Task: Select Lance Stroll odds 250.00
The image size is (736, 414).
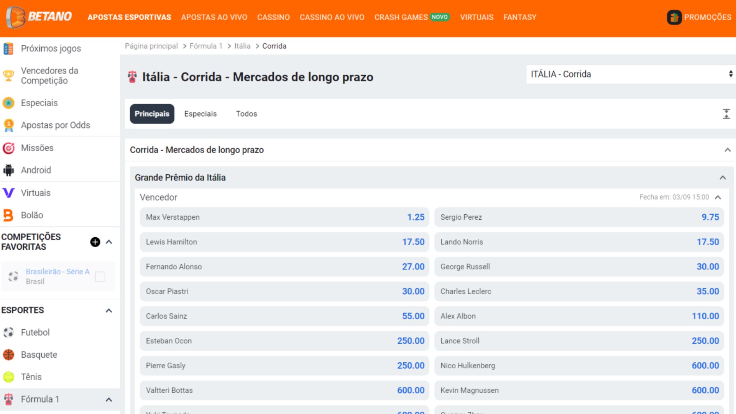Action: click(579, 341)
